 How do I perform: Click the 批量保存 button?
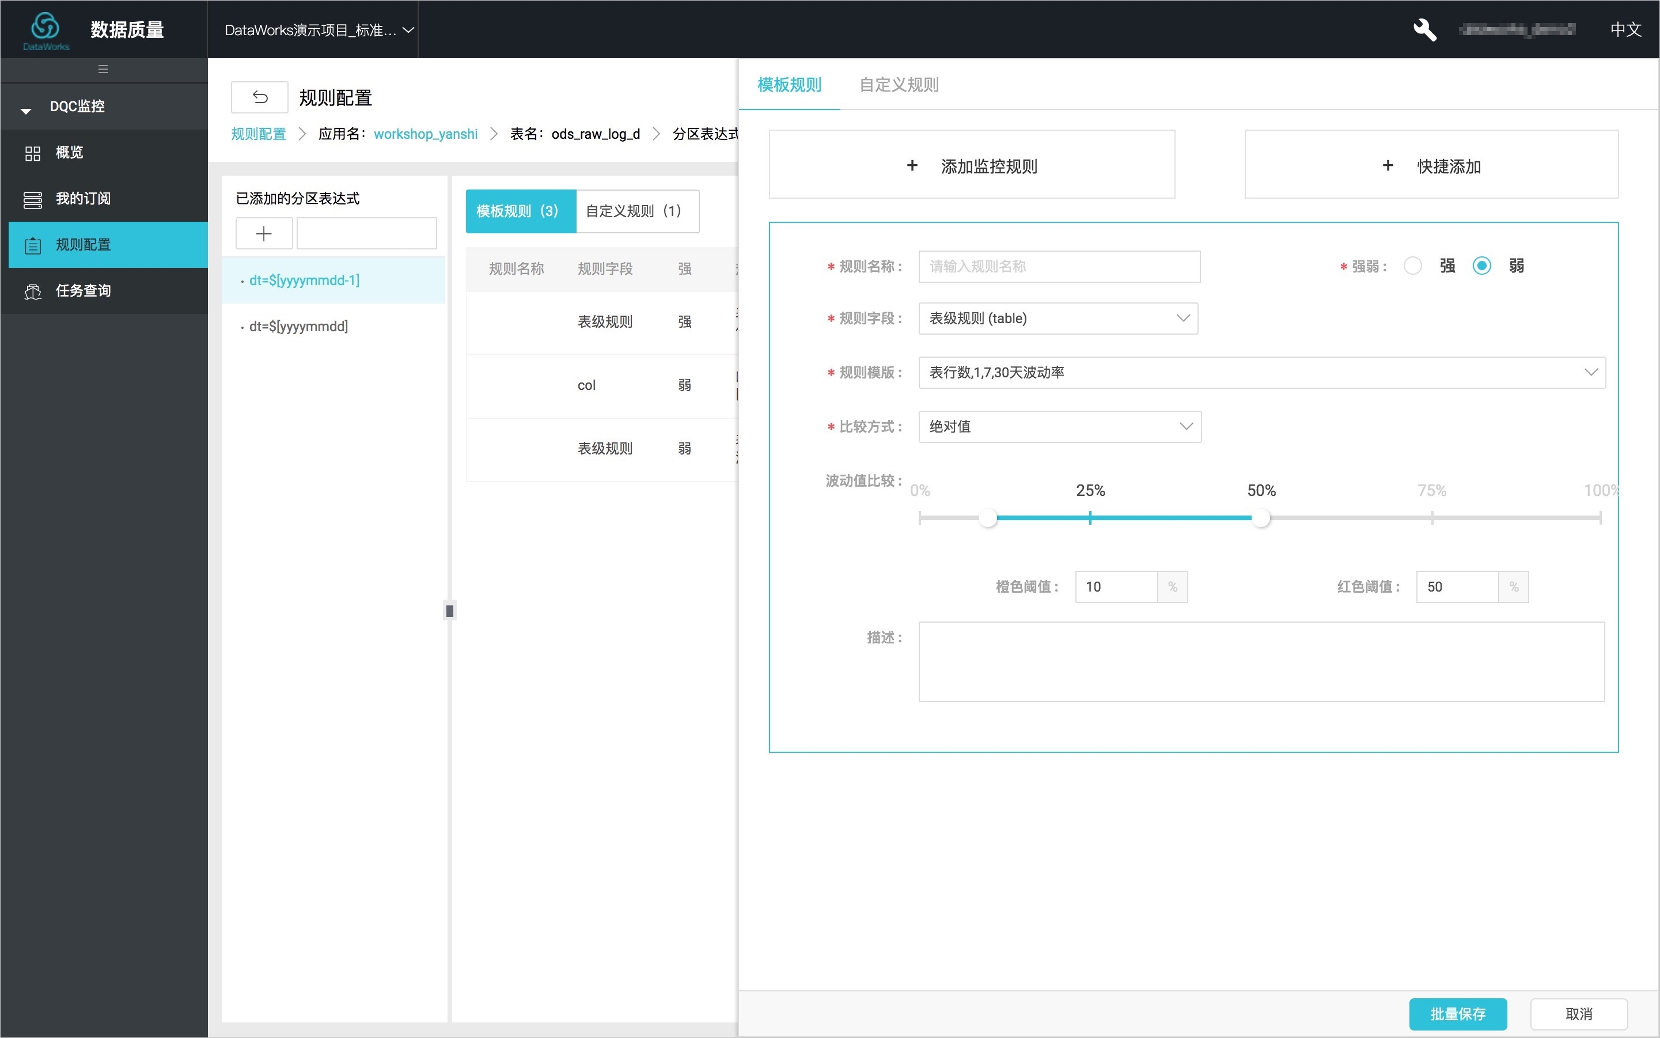click(x=1457, y=1014)
